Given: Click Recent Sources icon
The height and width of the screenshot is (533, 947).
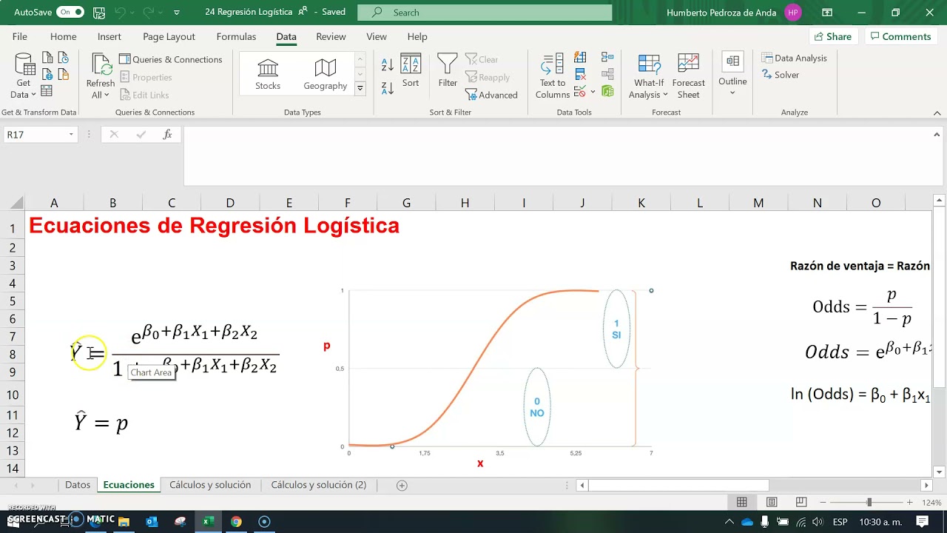Looking at the screenshot, I should 63,58.
